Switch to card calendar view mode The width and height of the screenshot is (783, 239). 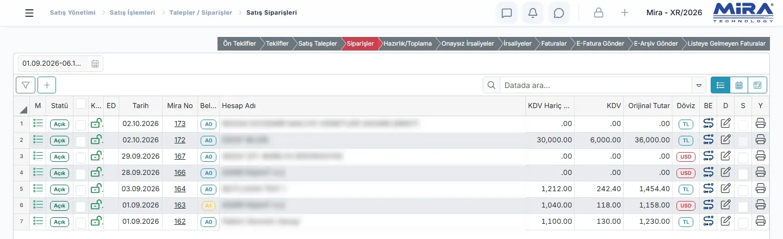coord(757,85)
